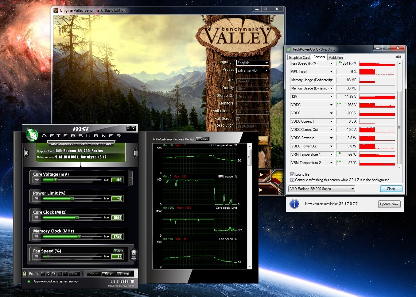
Task: Toggle MAX indicator on Fan Speed RPM reading
Action: [339, 62]
